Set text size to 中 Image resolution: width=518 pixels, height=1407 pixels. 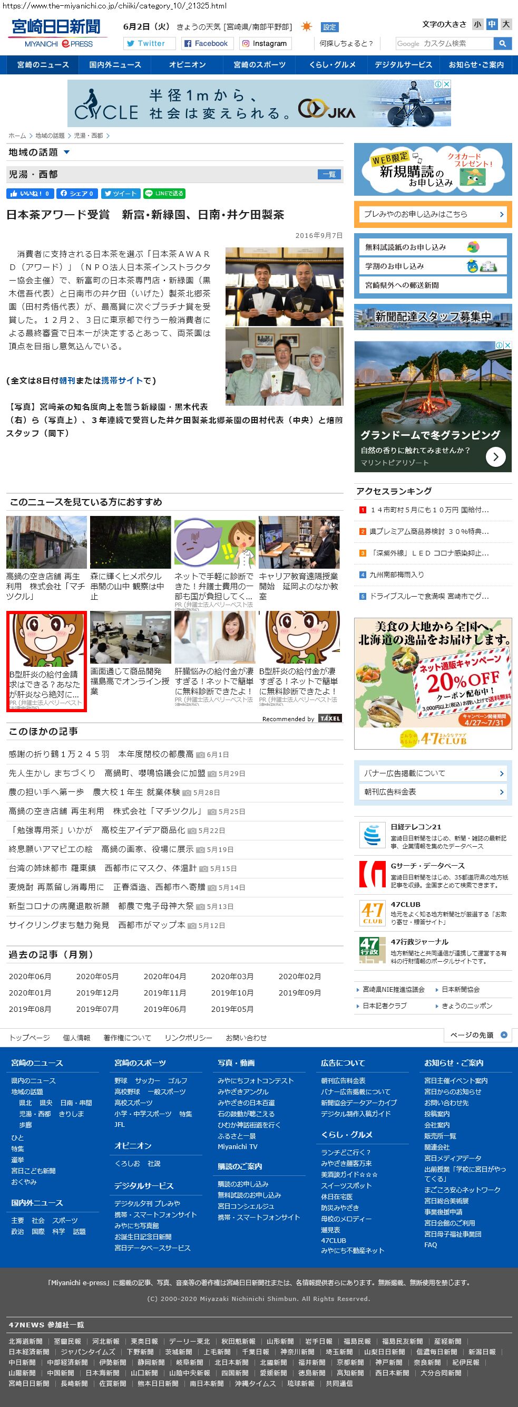(x=492, y=24)
